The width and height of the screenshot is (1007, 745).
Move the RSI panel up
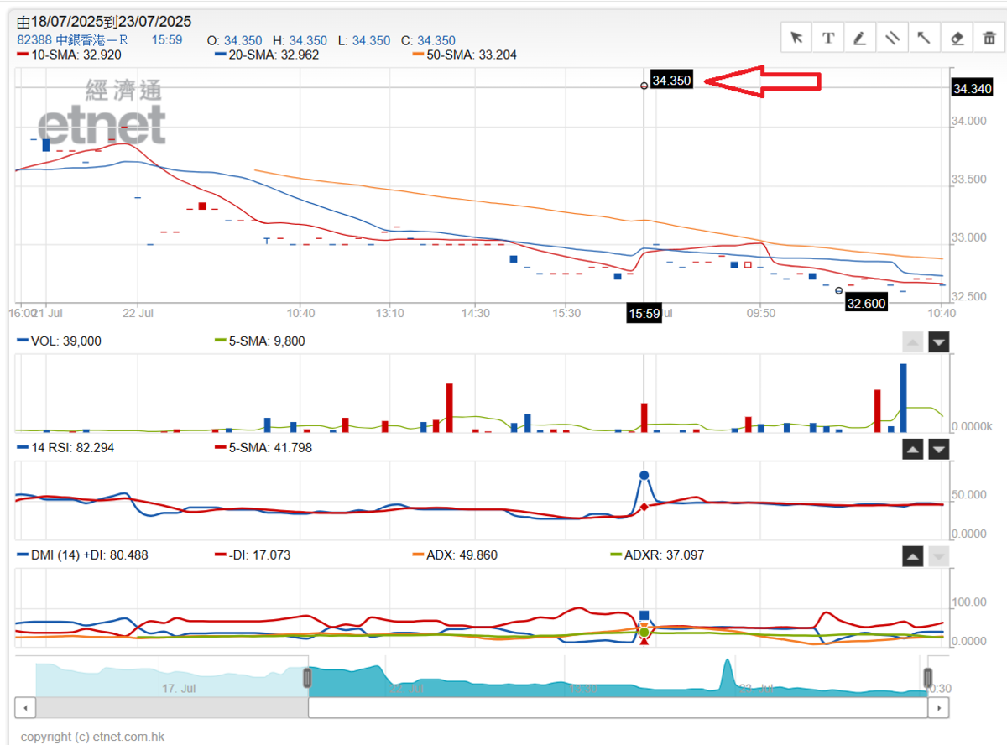pos(913,449)
